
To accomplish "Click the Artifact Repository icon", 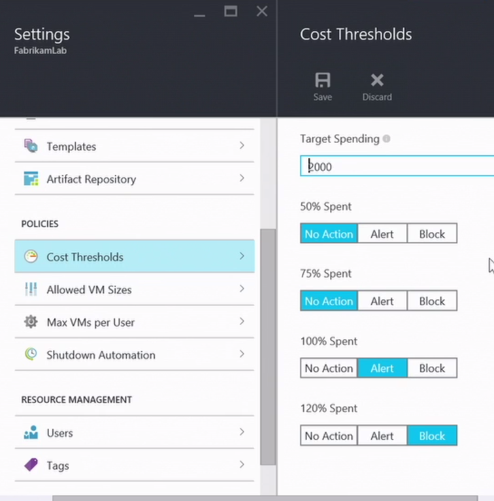I will point(31,178).
